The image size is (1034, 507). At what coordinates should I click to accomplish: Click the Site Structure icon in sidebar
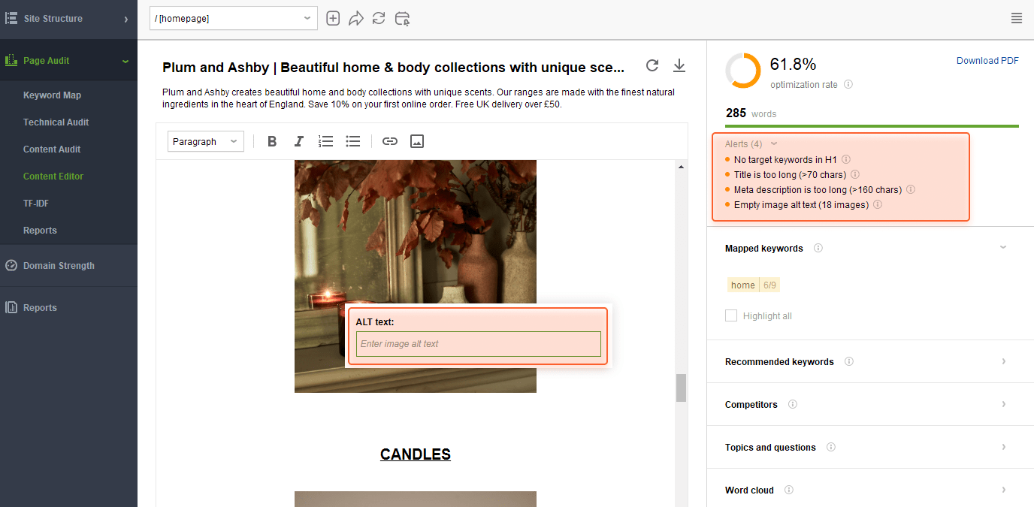[11, 18]
